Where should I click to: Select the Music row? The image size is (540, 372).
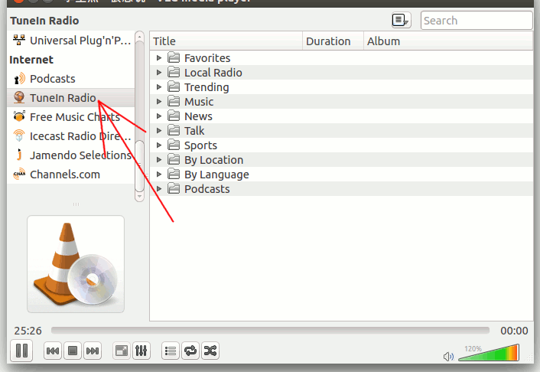tap(341, 101)
